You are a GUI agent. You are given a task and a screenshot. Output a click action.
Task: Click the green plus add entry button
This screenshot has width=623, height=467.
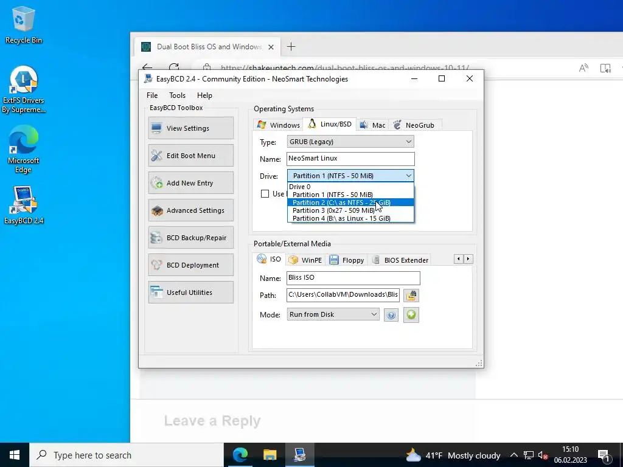click(x=411, y=314)
